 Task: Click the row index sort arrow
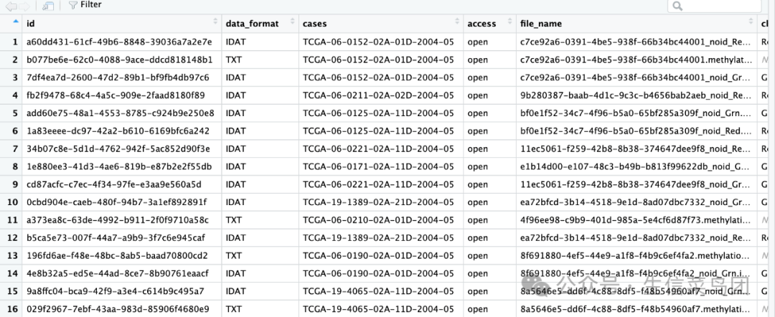pos(16,22)
